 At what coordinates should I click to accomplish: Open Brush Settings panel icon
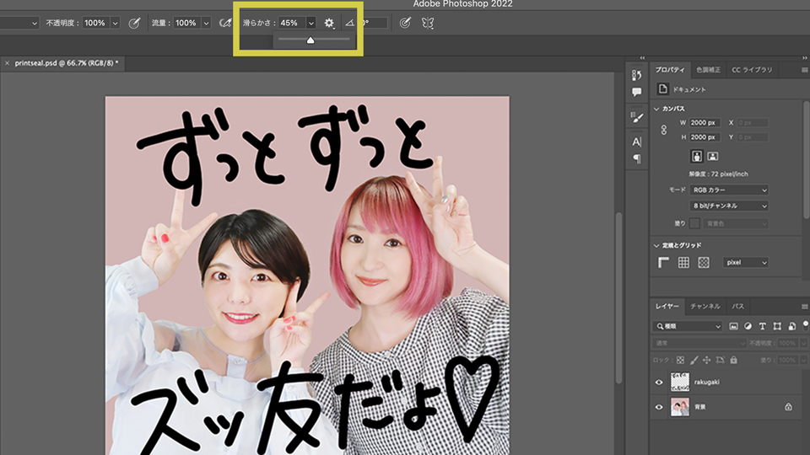[x=637, y=117]
